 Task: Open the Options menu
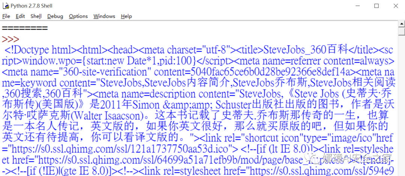(78, 16)
